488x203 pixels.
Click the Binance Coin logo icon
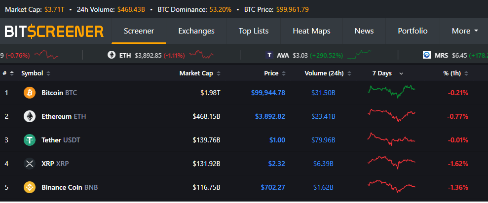tap(30, 187)
